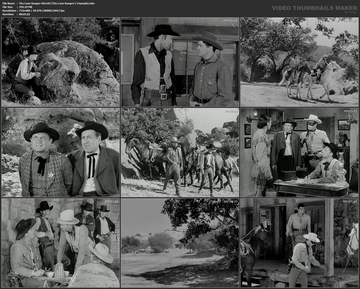Select the Duration label
The height and width of the screenshot is (289, 360).
8,14
